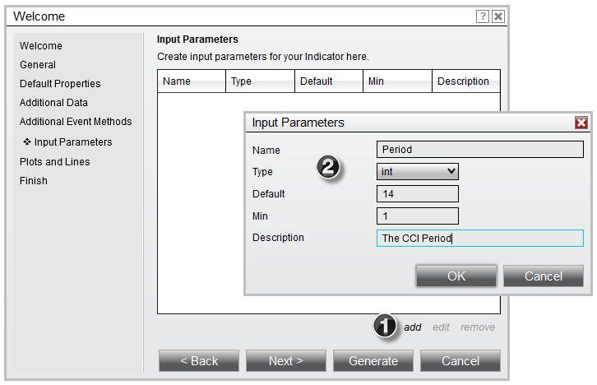The width and height of the screenshot is (597, 385).
Task: Navigate to Additional Event Methods
Action: [x=76, y=122]
